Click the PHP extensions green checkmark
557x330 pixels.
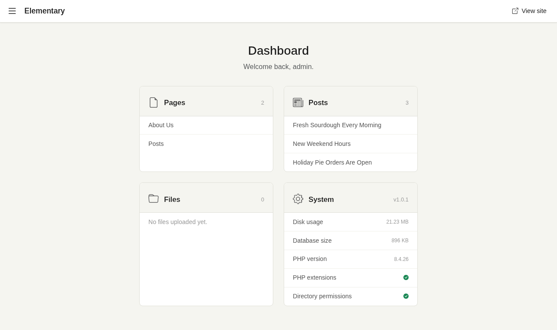tap(406, 277)
